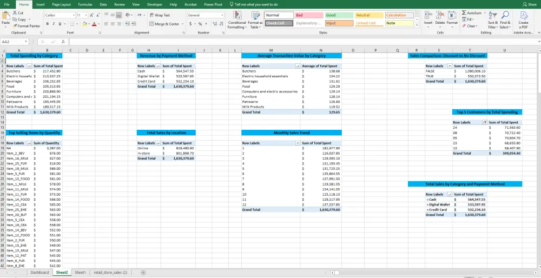Image resolution: width=541 pixels, height=278 pixels.
Task: Apply accounting dollar number format
Action: [190, 24]
